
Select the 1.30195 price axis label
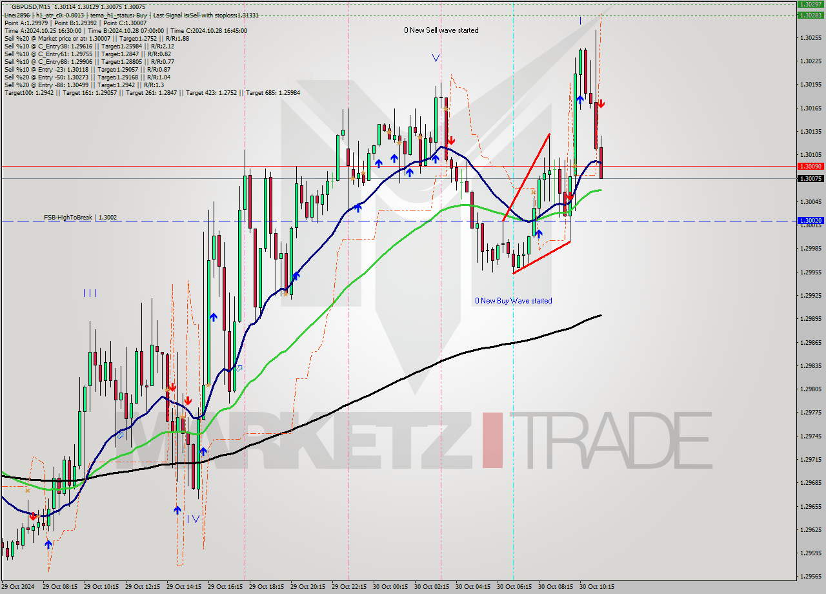click(x=811, y=85)
